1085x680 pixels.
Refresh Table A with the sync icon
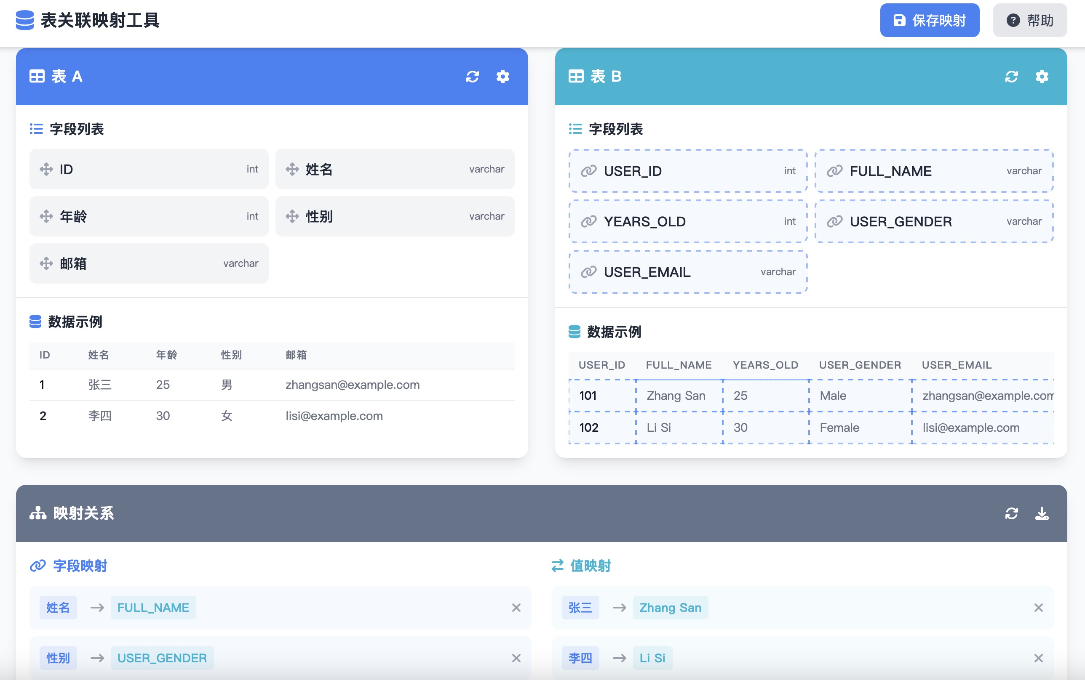[x=472, y=77]
